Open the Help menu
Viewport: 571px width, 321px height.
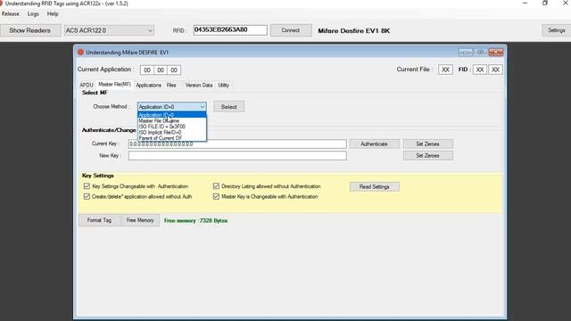tap(53, 14)
